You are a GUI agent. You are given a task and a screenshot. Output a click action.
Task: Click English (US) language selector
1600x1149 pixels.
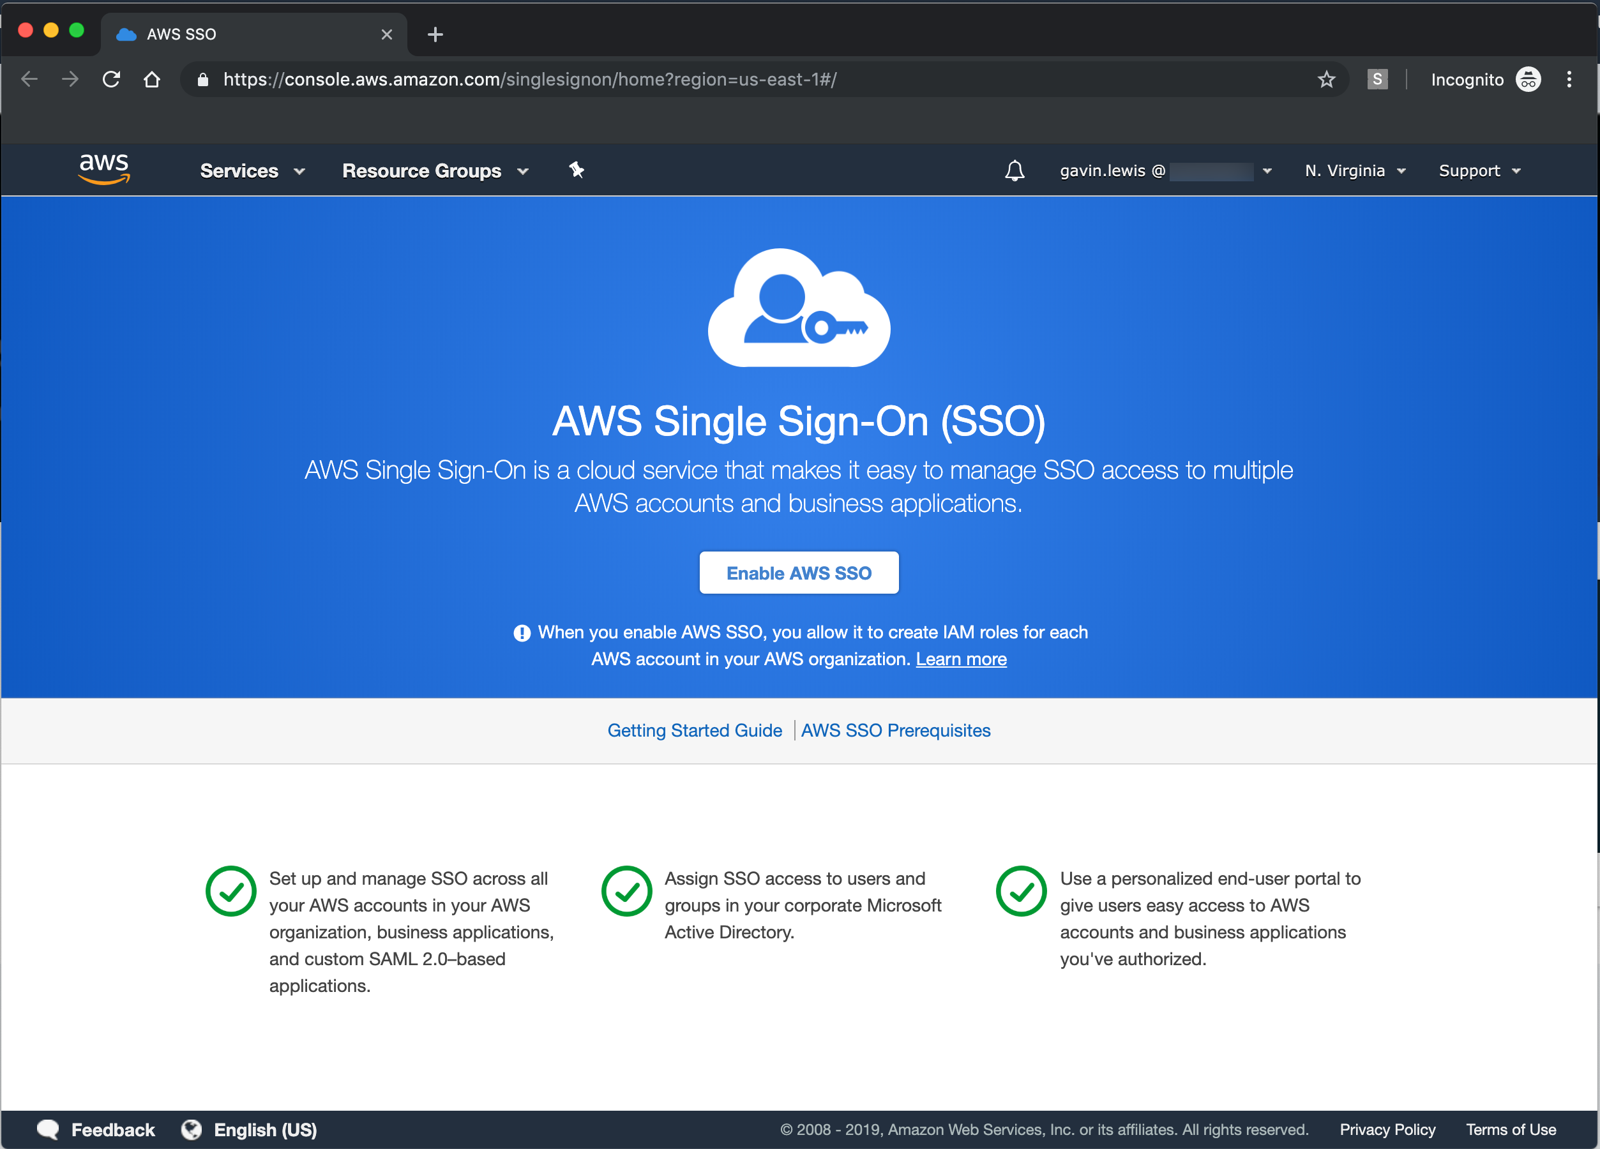click(x=265, y=1129)
